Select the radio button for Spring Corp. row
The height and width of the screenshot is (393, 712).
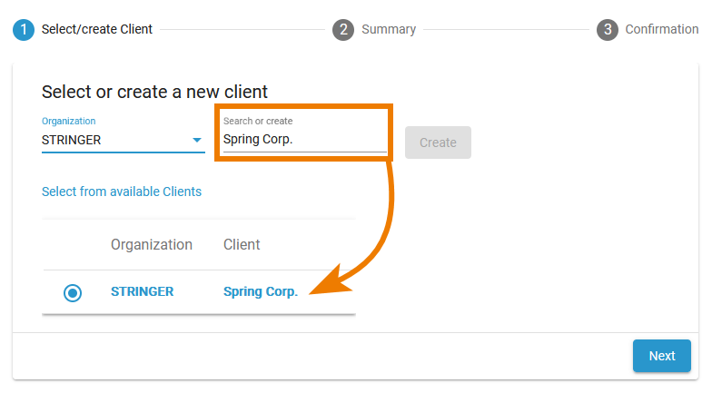(73, 292)
